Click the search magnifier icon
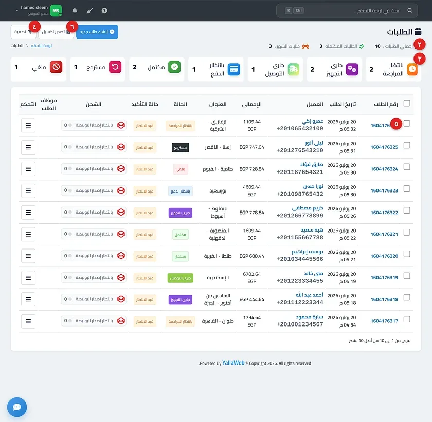The height and width of the screenshot is (422, 432). point(410,11)
